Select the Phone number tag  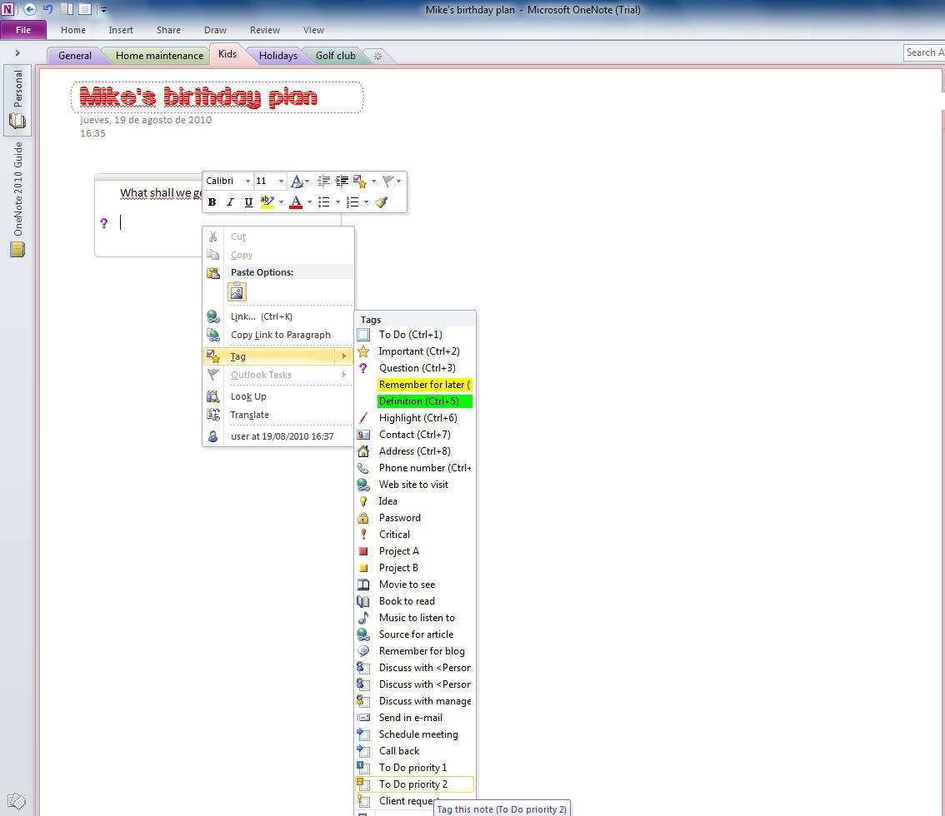(x=415, y=468)
